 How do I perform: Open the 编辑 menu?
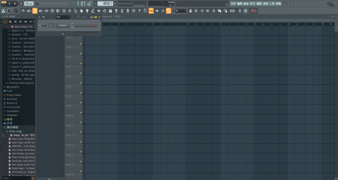tap(240, 3)
